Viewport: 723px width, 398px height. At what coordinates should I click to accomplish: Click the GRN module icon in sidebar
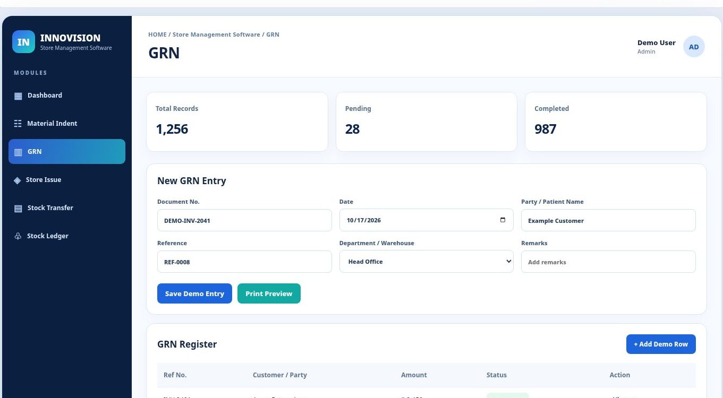(x=18, y=152)
